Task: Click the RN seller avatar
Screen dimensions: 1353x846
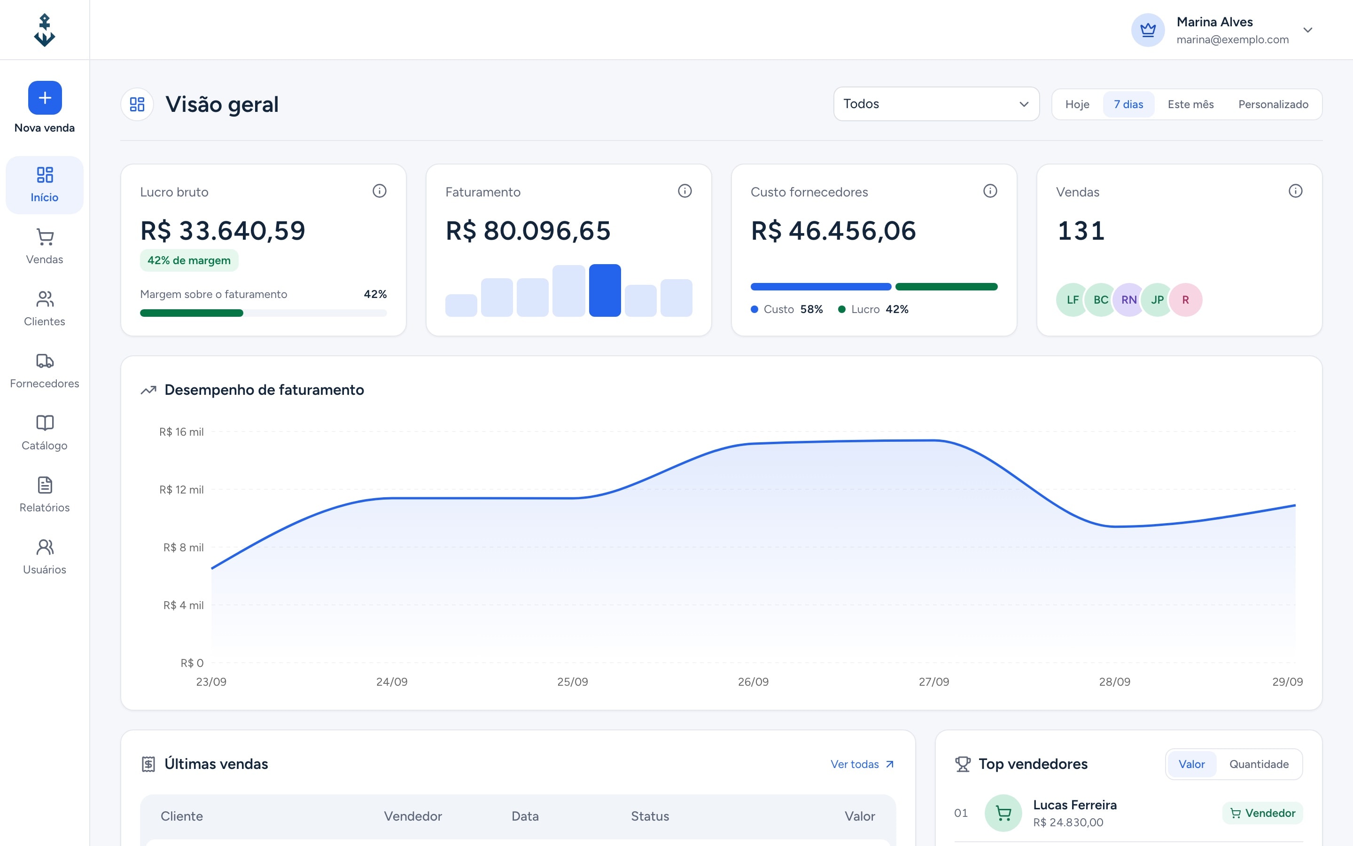Action: [1129, 300]
